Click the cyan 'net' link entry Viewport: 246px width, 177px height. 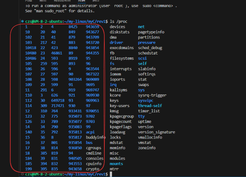(141, 27)
